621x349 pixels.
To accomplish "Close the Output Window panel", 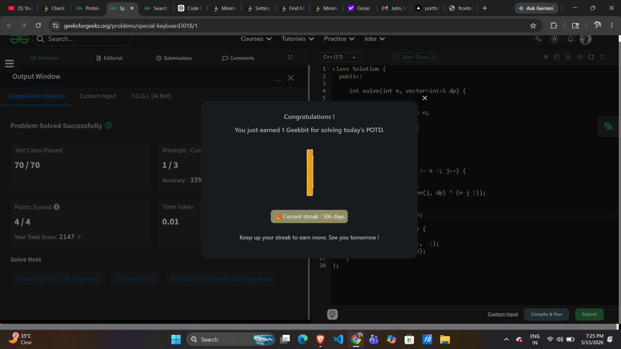I will point(290,78).
